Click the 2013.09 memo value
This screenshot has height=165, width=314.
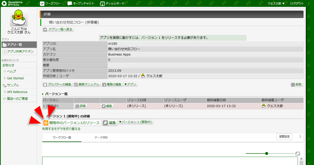tap(115, 71)
